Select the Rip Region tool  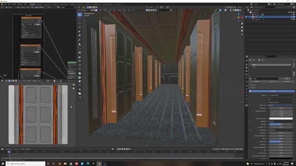pyautogui.click(x=80, y=97)
